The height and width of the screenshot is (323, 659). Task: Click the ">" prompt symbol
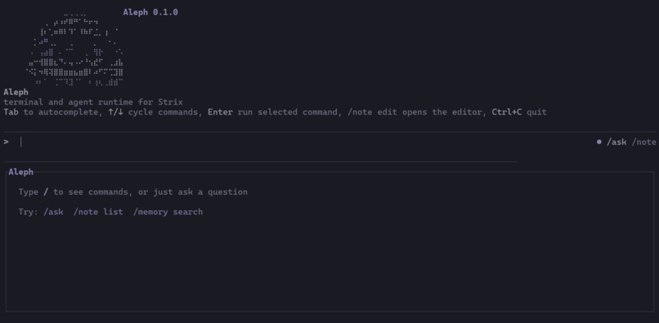click(6, 141)
